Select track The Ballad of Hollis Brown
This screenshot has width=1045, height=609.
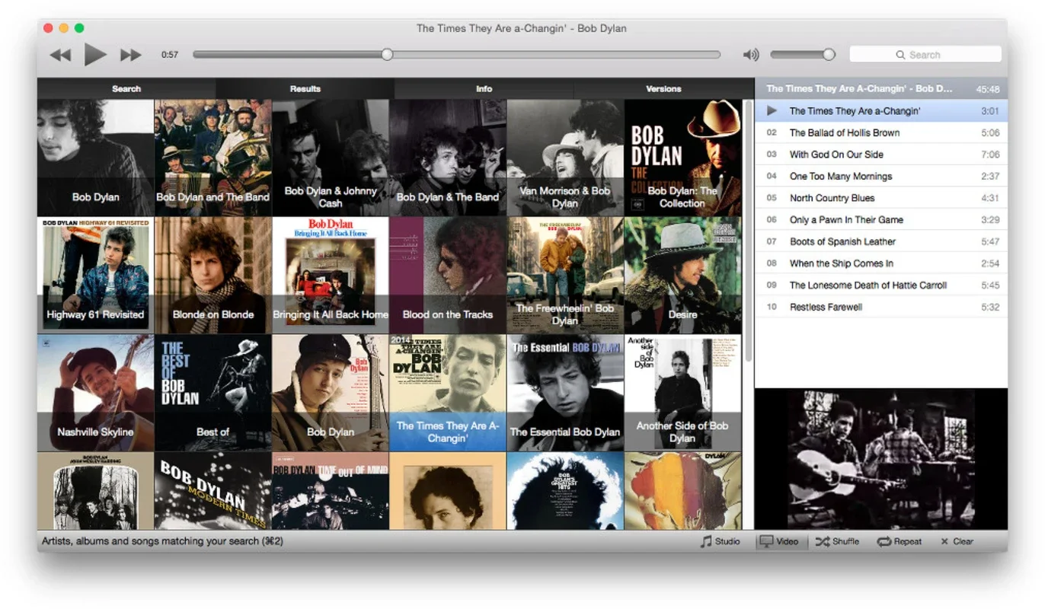[880, 132]
